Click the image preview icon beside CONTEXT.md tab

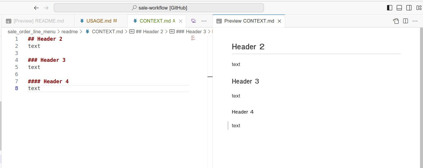(x=194, y=21)
